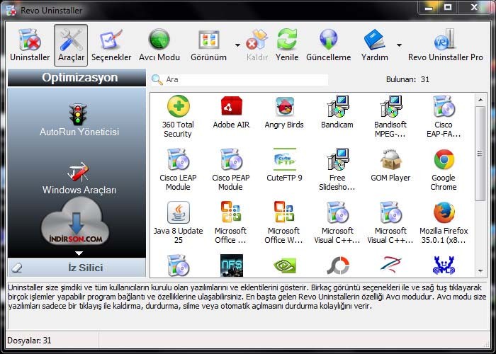Select Free Slidesho... entry
496x354 pixels.
point(337,169)
